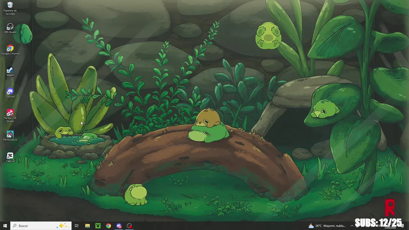The height and width of the screenshot is (230, 409).
Task: Select the Steam desktop shortcut
Action: (10, 71)
